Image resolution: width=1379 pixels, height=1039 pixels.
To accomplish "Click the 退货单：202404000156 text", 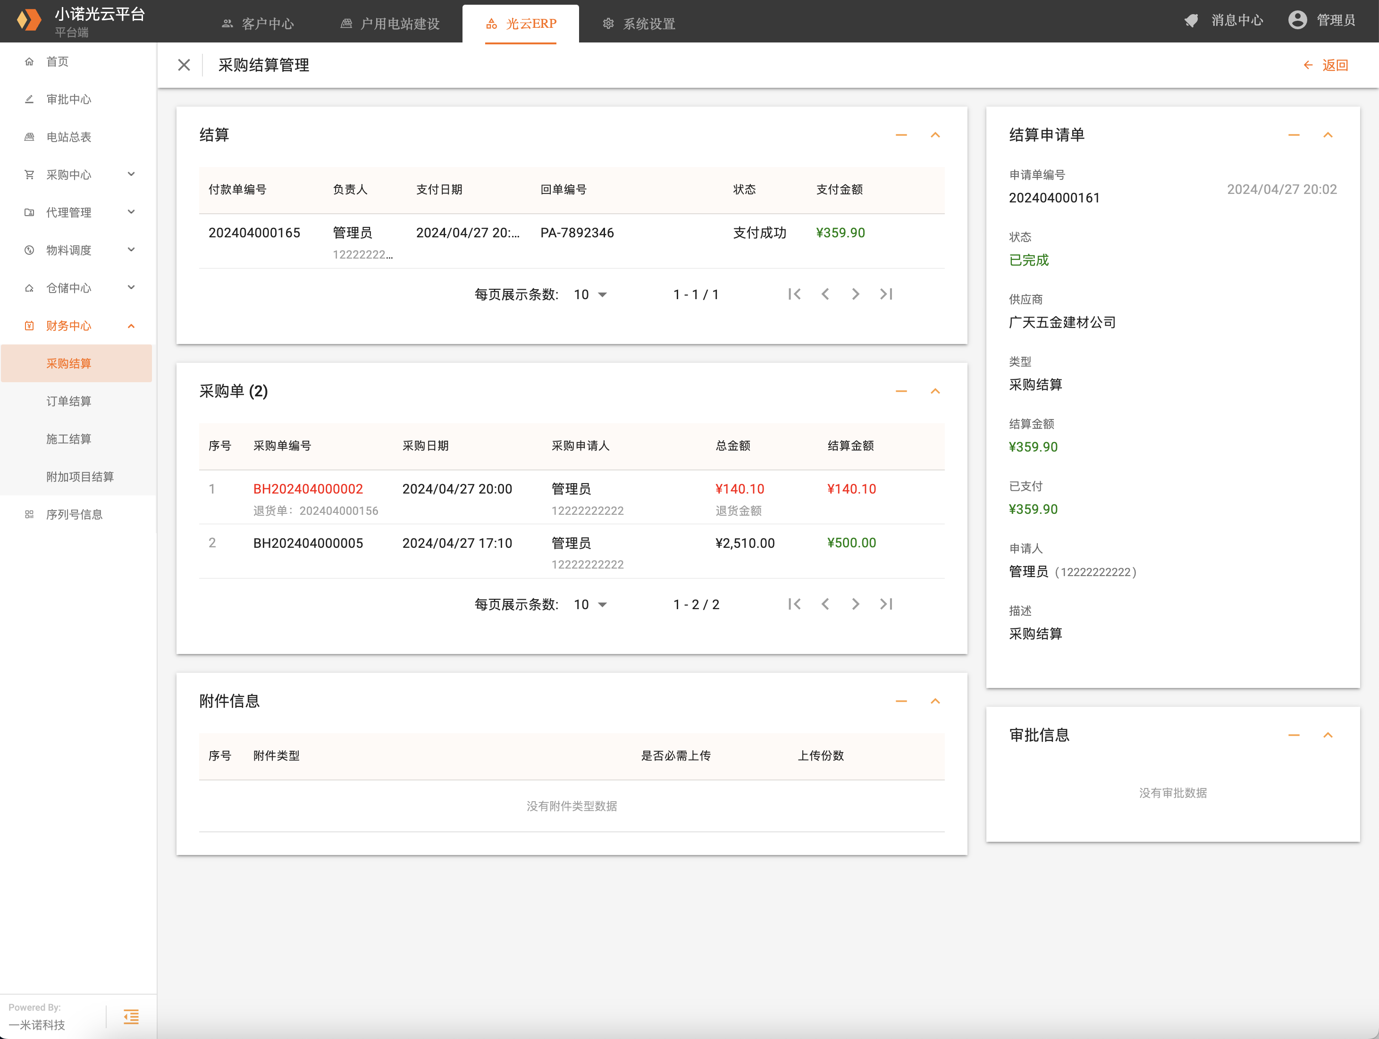I will point(315,511).
